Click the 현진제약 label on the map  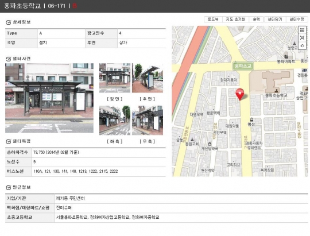208,171
